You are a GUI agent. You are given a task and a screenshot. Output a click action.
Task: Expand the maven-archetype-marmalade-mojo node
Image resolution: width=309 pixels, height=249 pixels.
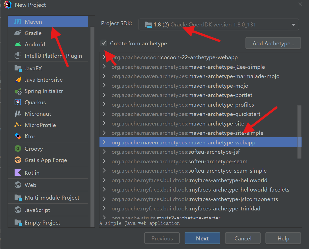[x=104, y=76]
